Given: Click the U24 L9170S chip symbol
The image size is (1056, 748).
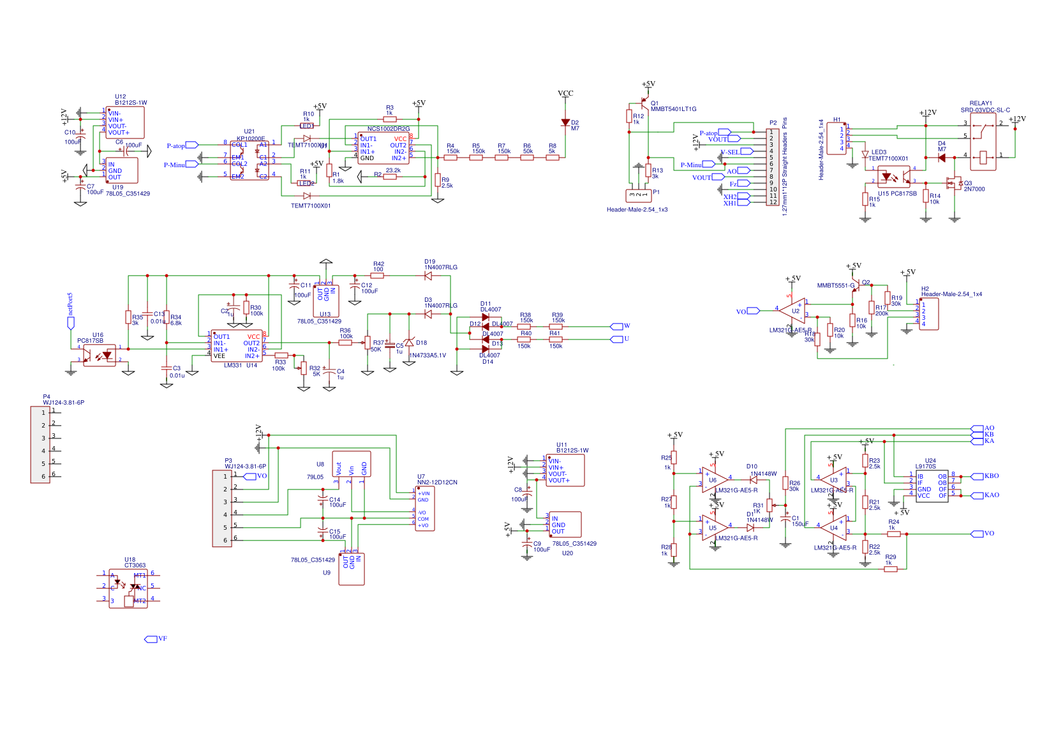Looking at the screenshot, I should (x=932, y=486).
